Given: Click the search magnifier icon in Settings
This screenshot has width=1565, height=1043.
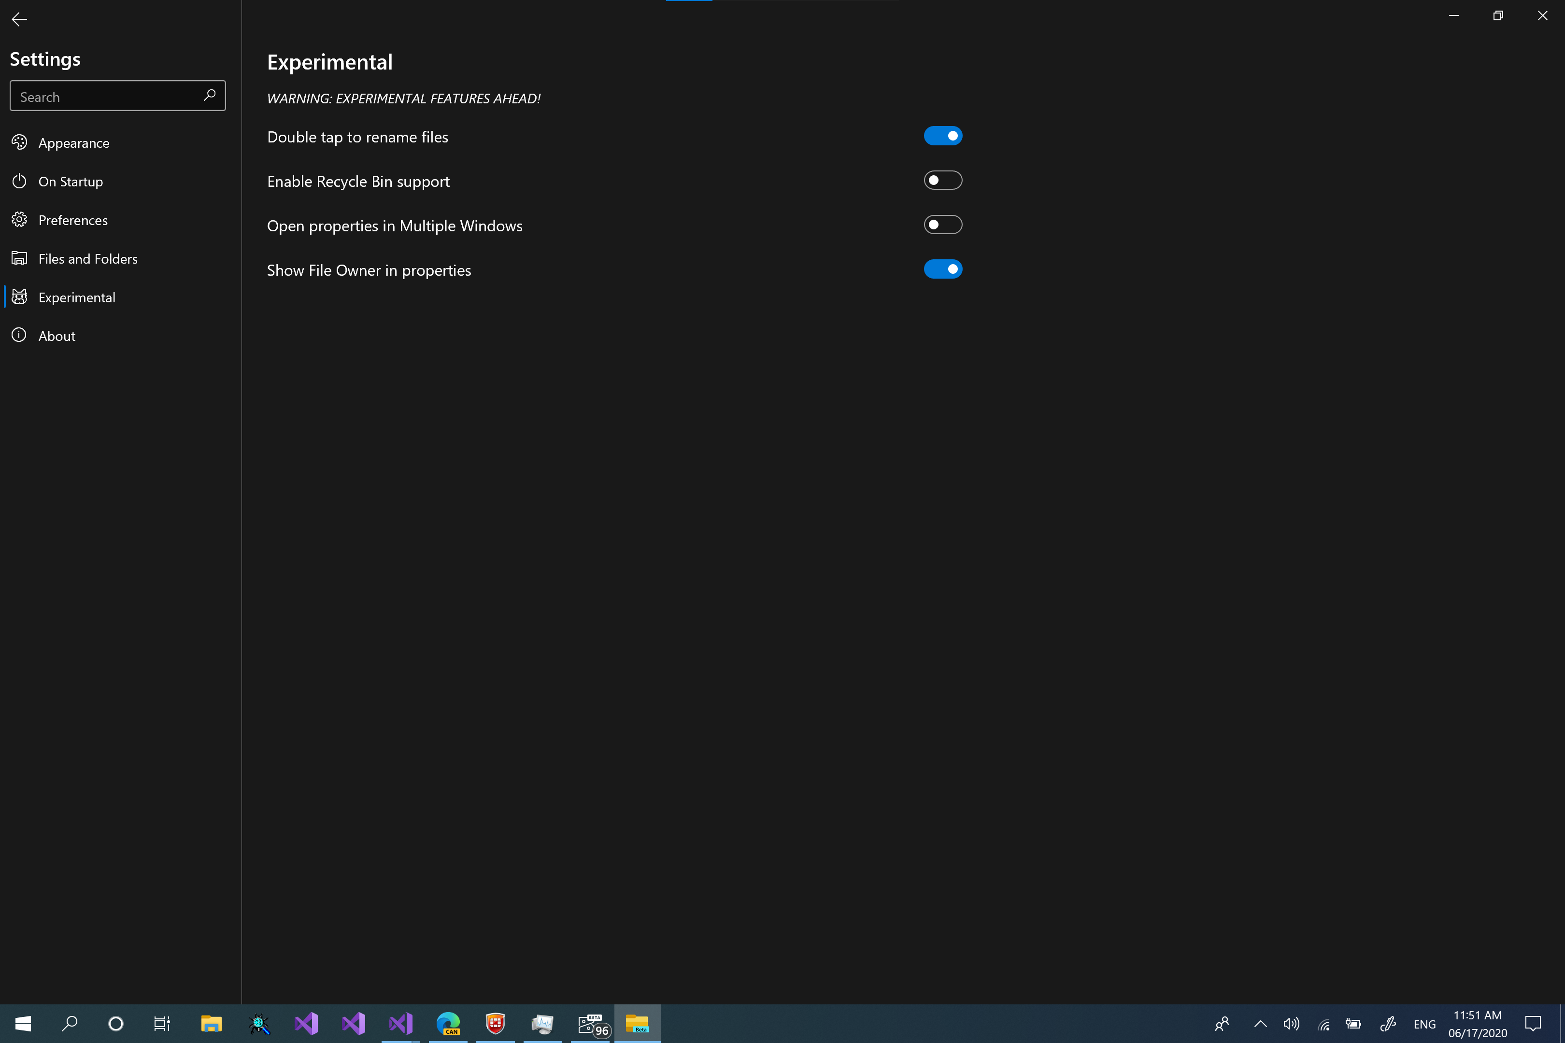Looking at the screenshot, I should click(x=210, y=95).
